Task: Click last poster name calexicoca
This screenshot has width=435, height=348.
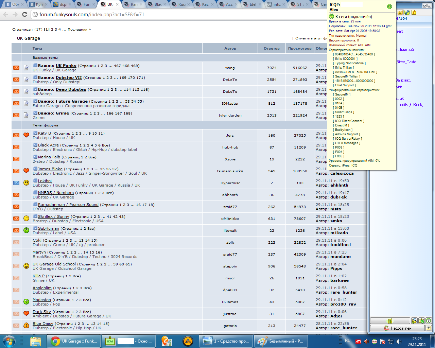Action: pos(342,173)
